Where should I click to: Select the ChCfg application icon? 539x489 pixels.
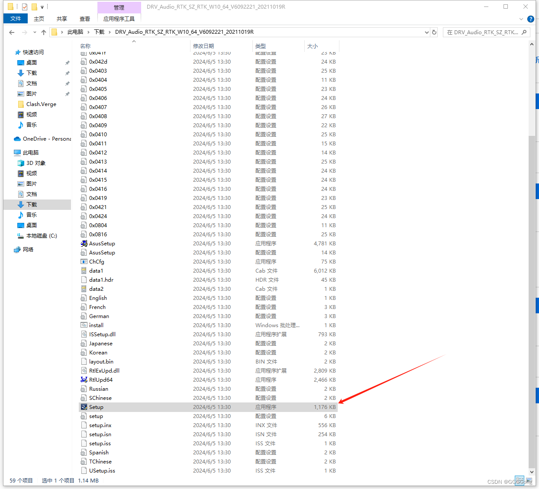coord(84,262)
